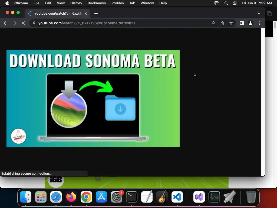Open the Tab menu

tap(132, 3)
